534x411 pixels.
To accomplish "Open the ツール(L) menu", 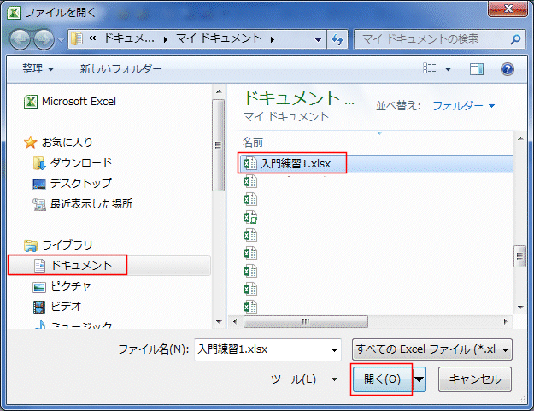I will (x=303, y=379).
